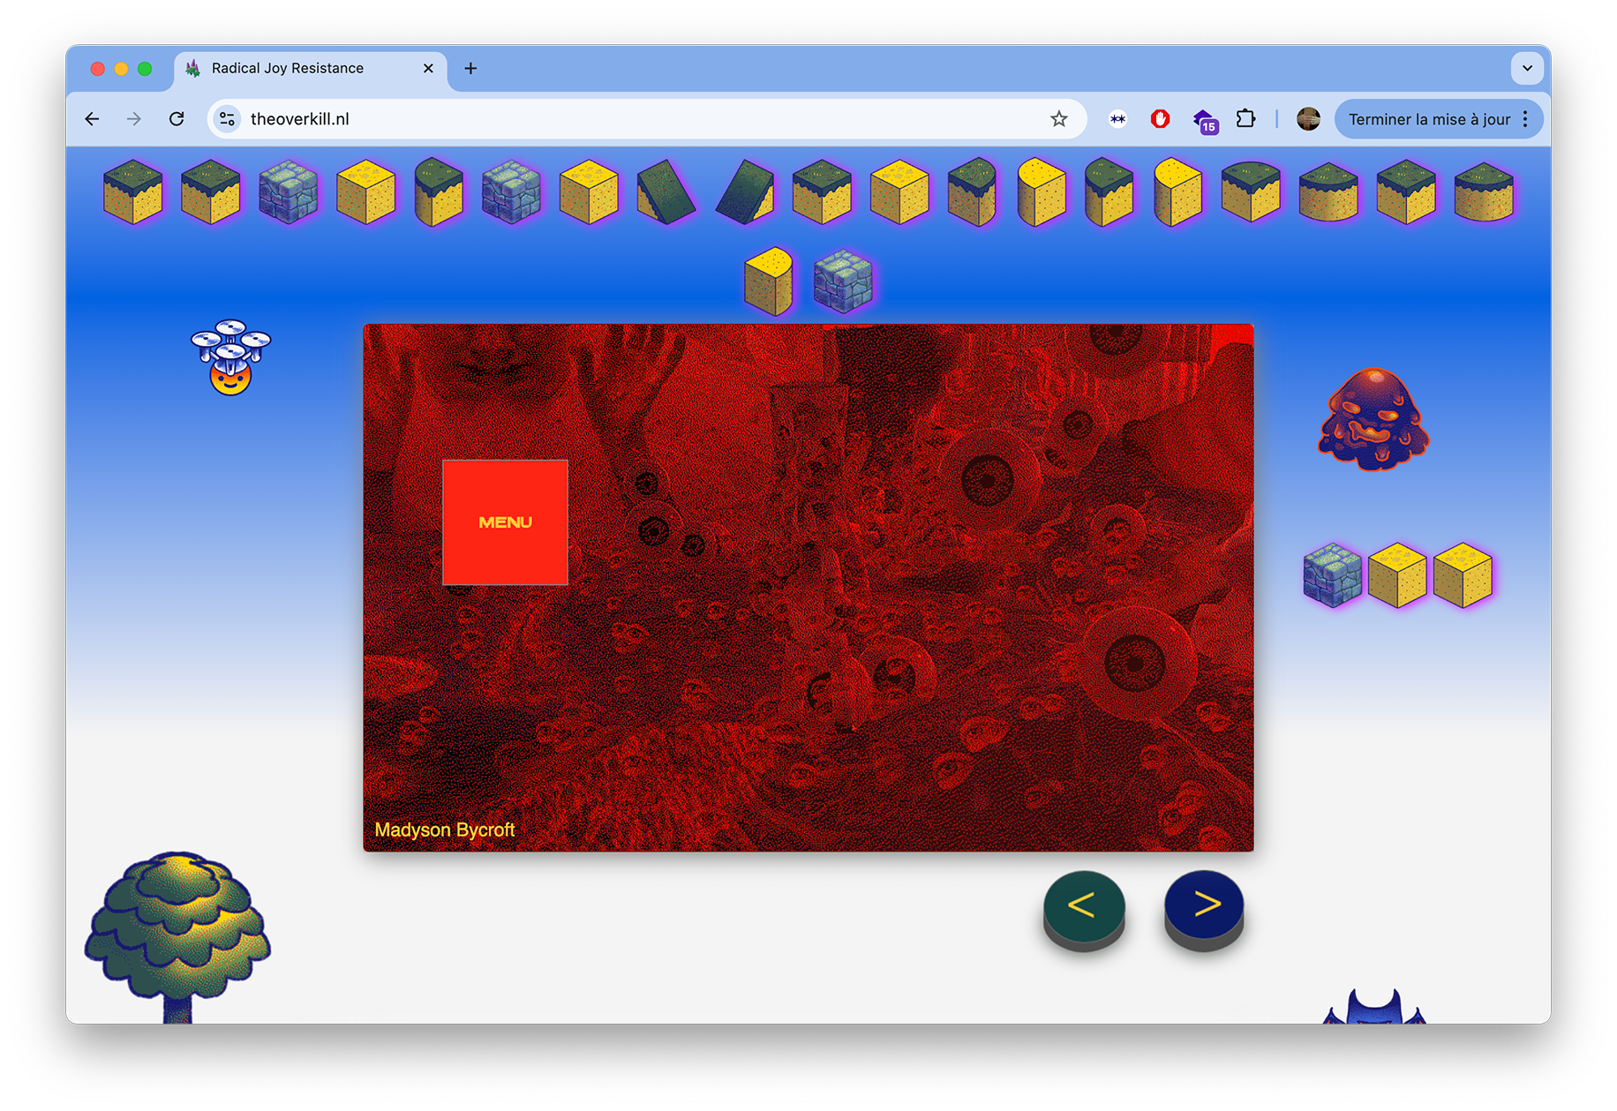Click the half-round yellow block below the top row
Image resolution: width=1617 pixels, height=1111 pixels.
point(768,282)
